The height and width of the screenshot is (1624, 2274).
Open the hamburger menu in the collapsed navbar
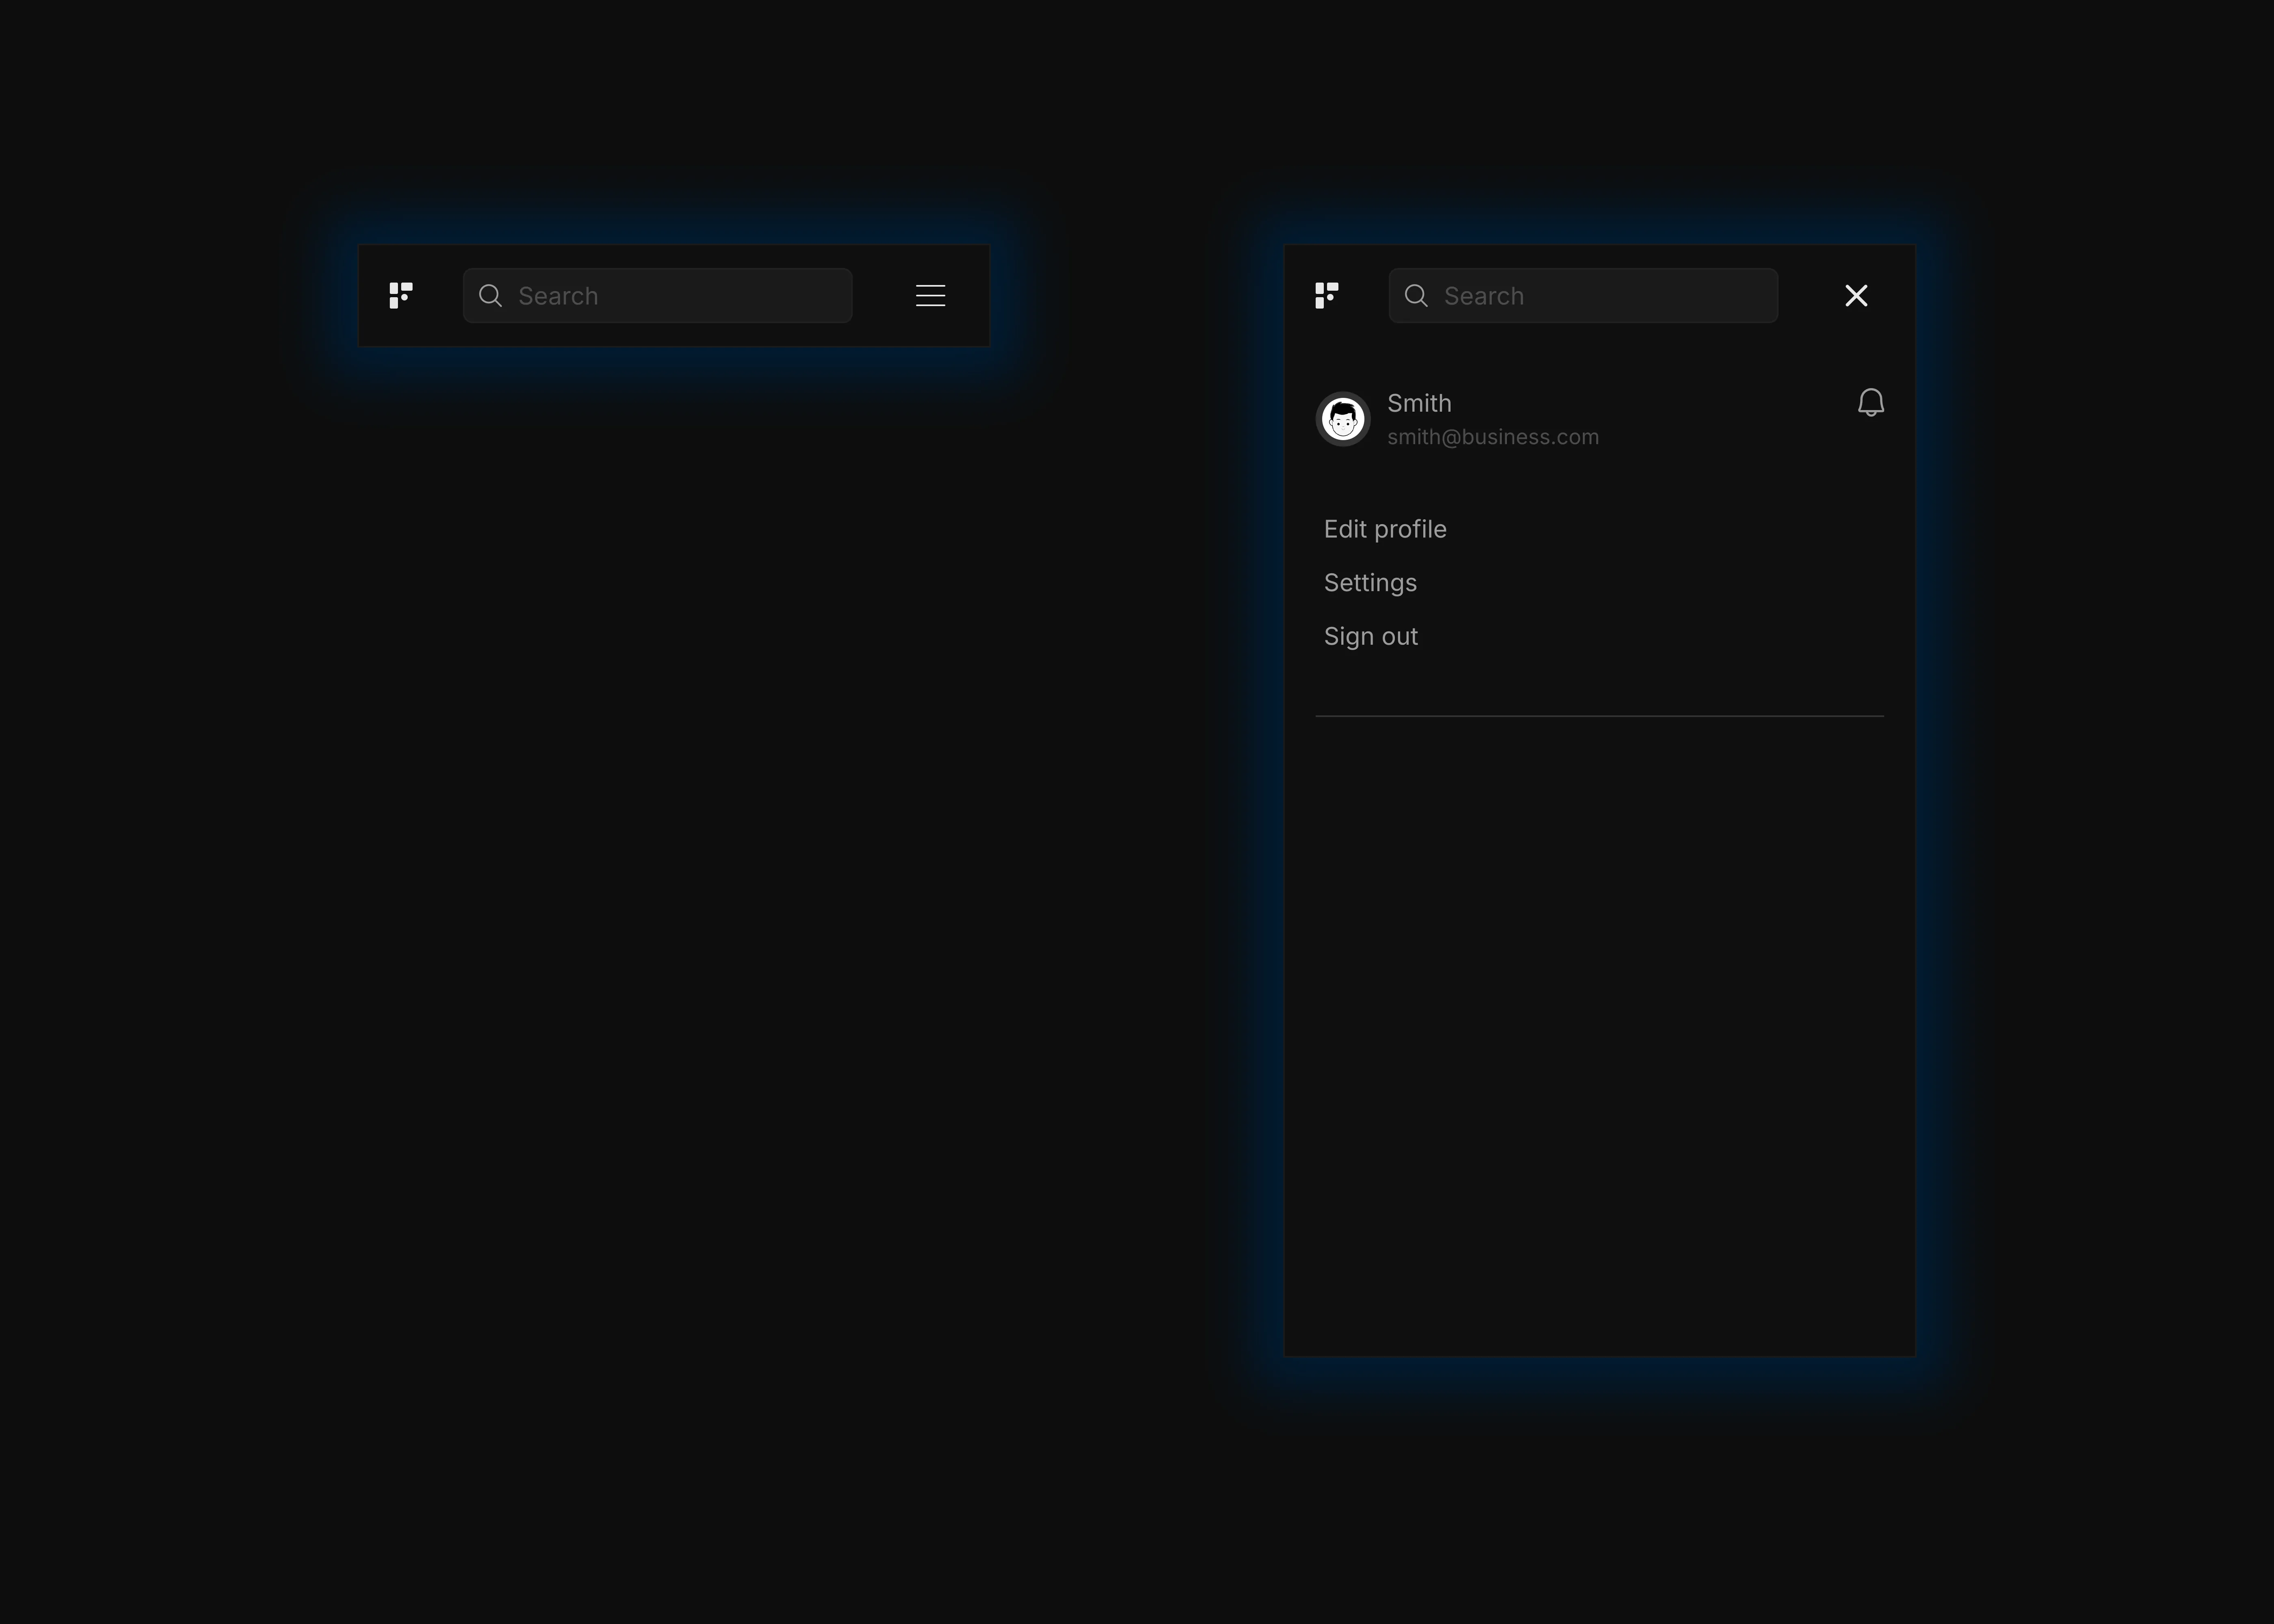[930, 296]
